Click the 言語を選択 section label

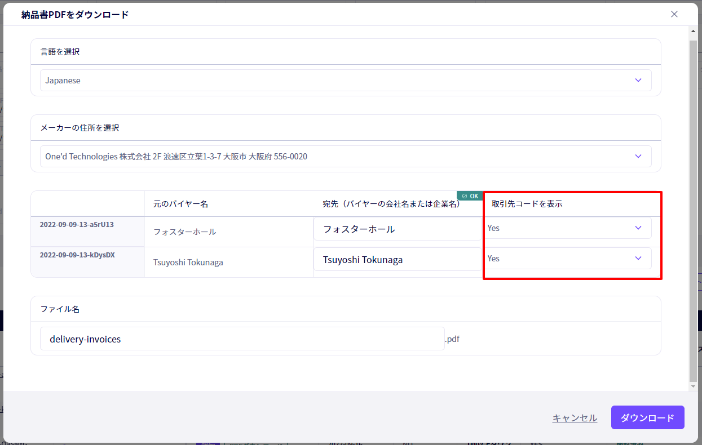coord(60,52)
